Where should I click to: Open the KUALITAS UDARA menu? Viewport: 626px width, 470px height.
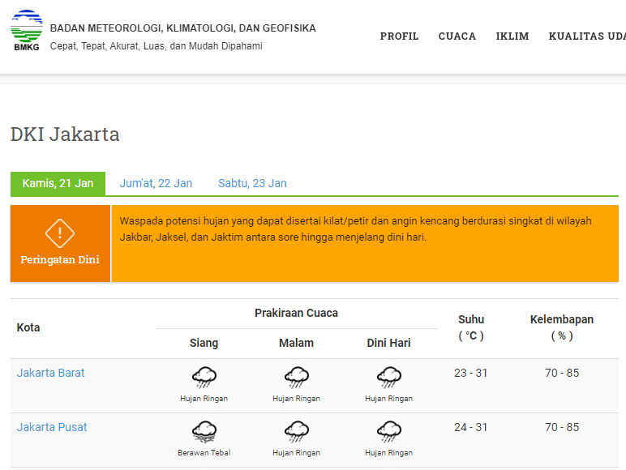click(587, 36)
